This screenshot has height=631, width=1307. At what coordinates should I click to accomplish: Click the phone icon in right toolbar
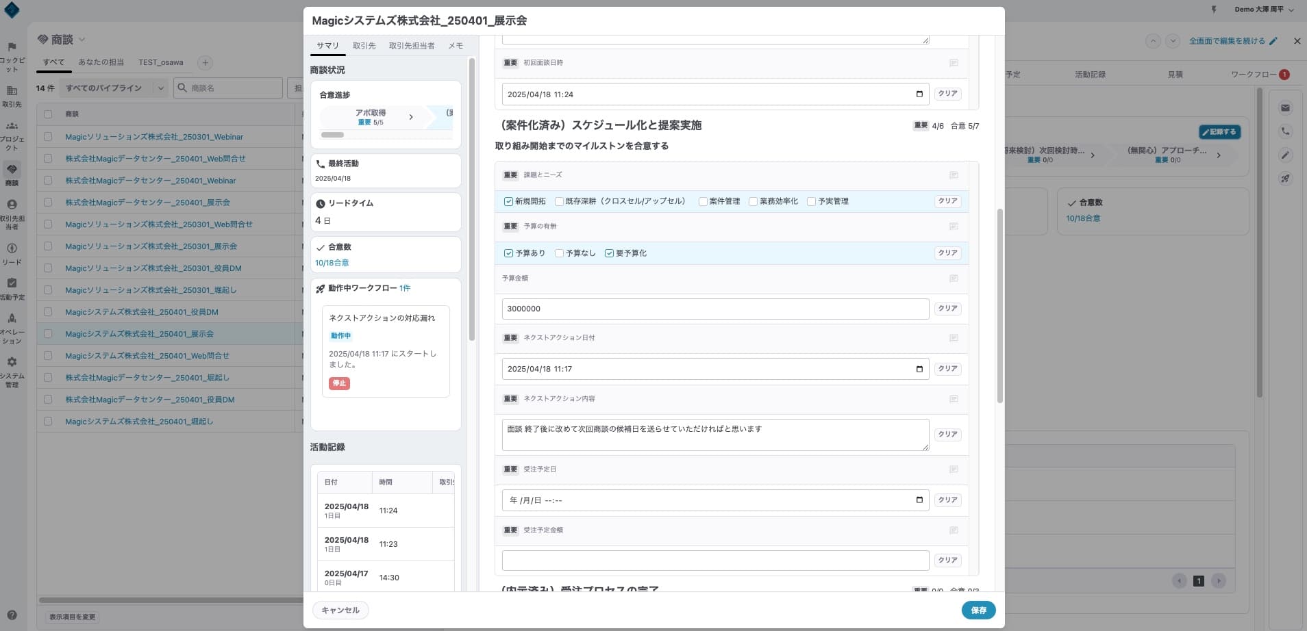click(1285, 131)
